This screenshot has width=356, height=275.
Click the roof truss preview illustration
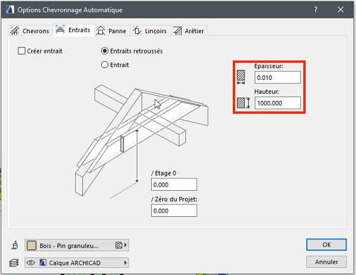(x=142, y=140)
